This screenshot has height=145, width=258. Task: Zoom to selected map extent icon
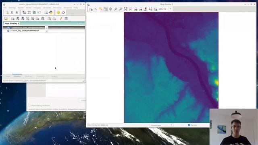pyautogui.click(x=125, y=9)
